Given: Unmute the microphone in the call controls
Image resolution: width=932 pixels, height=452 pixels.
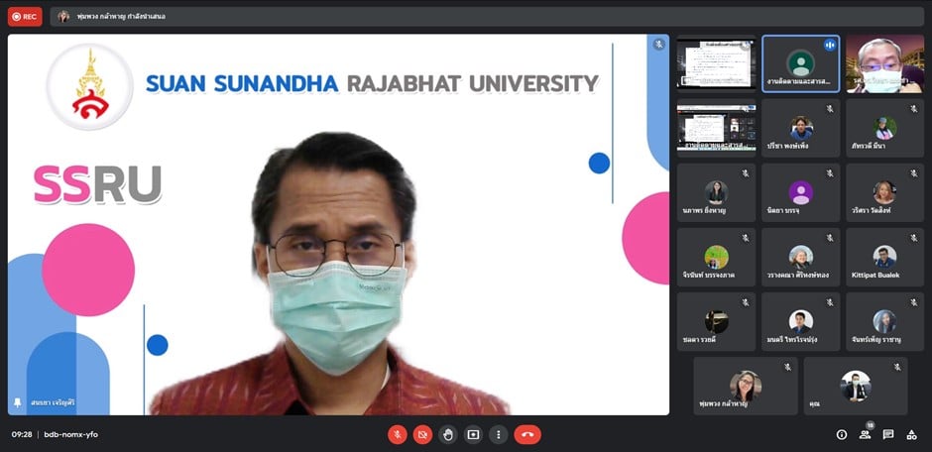Looking at the screenshot, I should (397, 434).
